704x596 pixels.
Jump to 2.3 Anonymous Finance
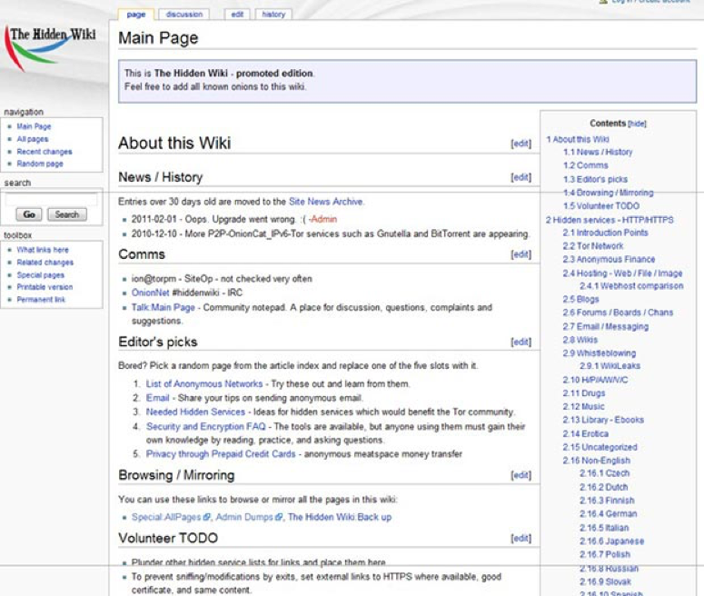(609, 260)
